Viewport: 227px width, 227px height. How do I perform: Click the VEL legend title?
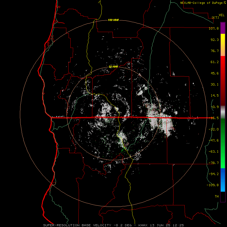(221, 15)
